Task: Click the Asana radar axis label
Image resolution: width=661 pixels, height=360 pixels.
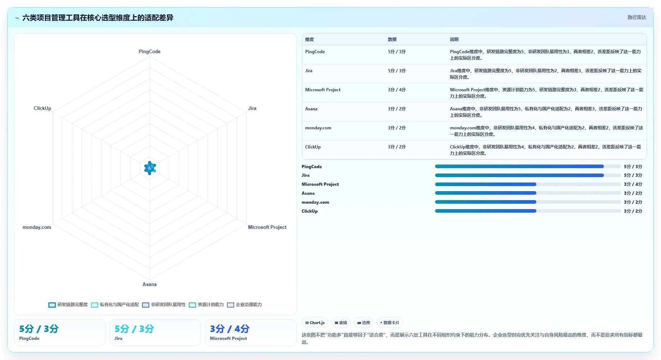Action: click(x=149, y=284)
